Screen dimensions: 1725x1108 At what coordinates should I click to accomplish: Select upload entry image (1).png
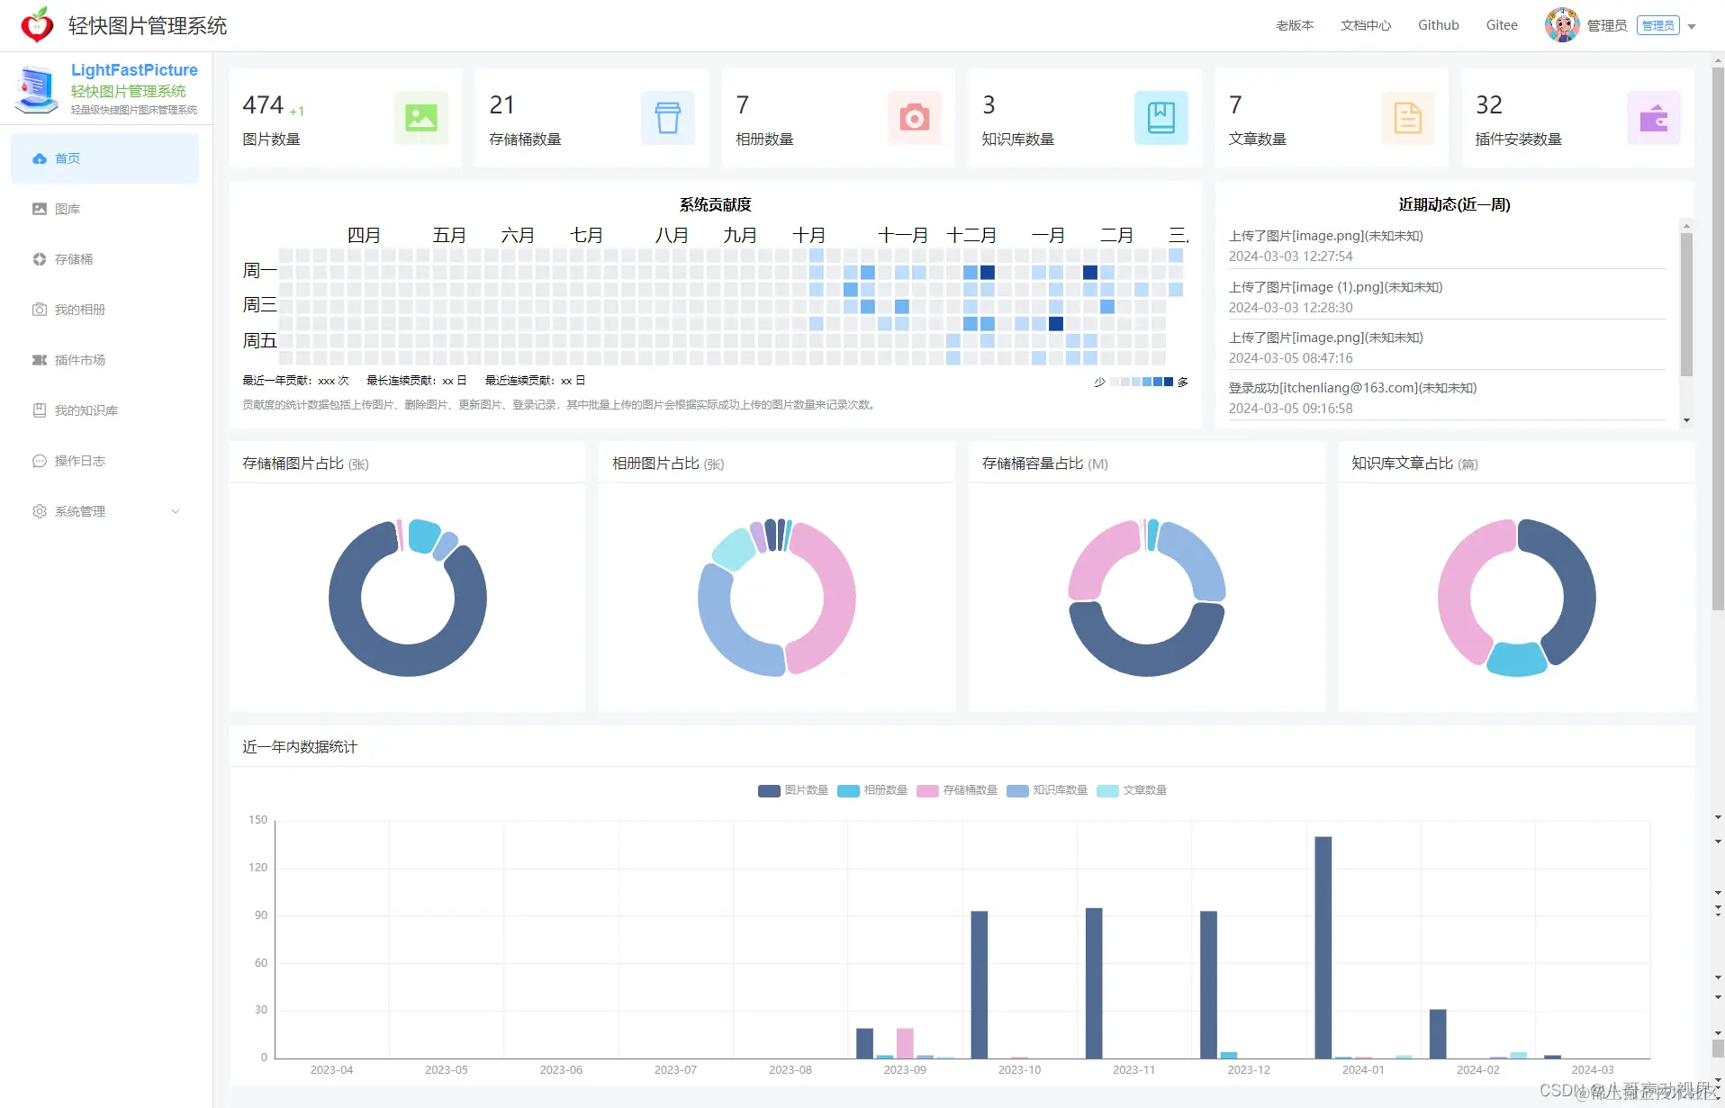point(1447,297)
